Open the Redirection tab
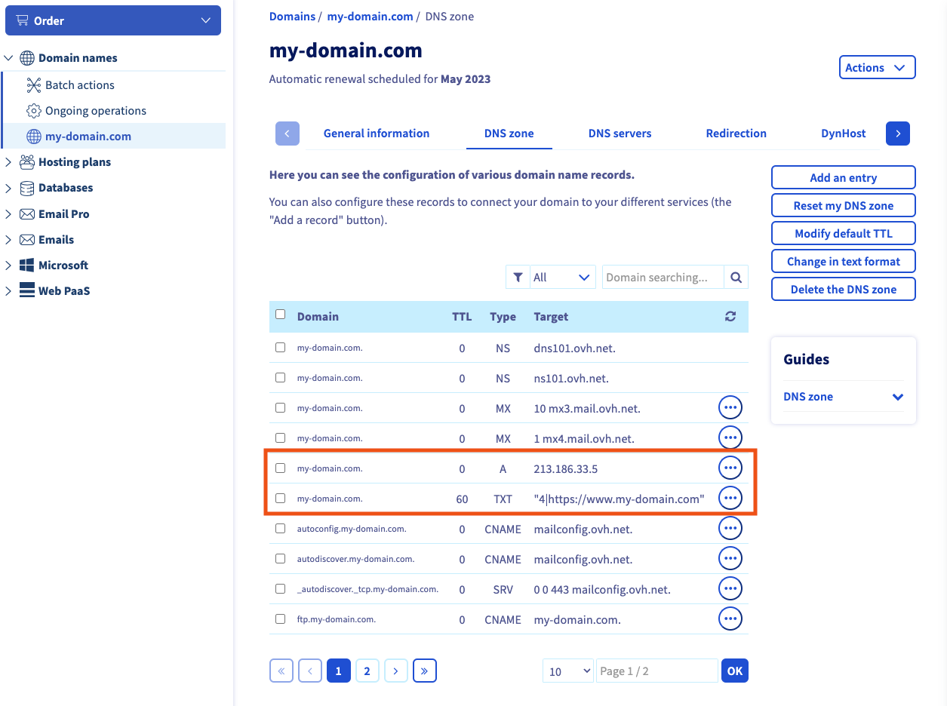Image resolution: width=947 pixels, height=706 pixels. click(736, 134)
